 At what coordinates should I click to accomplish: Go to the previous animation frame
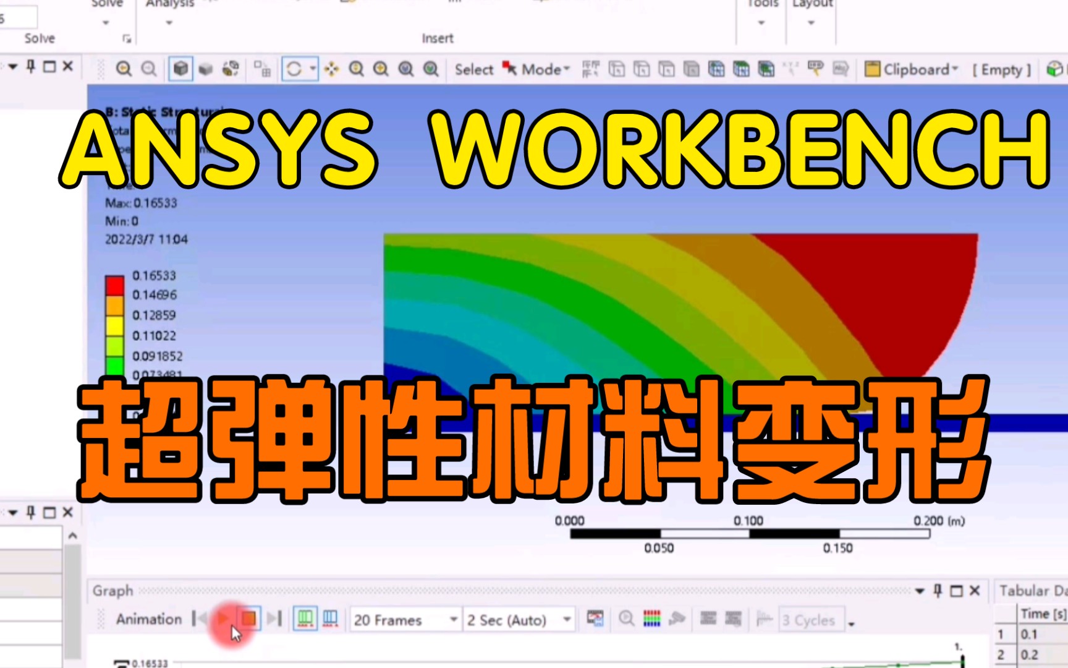pyautogui.click(x=199, y=618)
